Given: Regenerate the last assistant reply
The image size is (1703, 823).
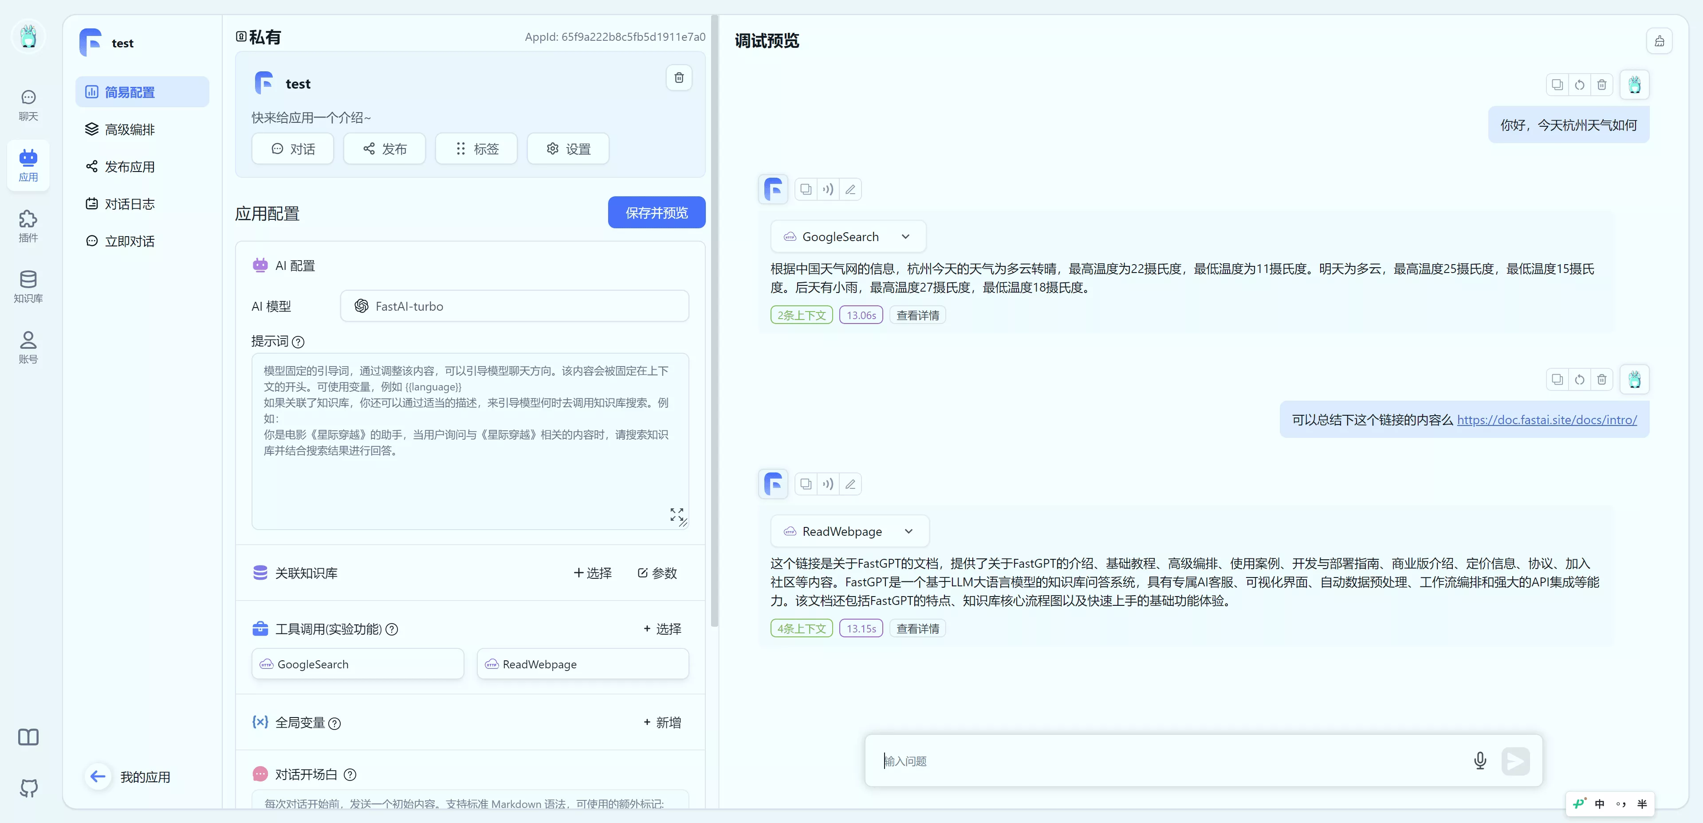Looking at the screenshot, I should coord(1579,380).
